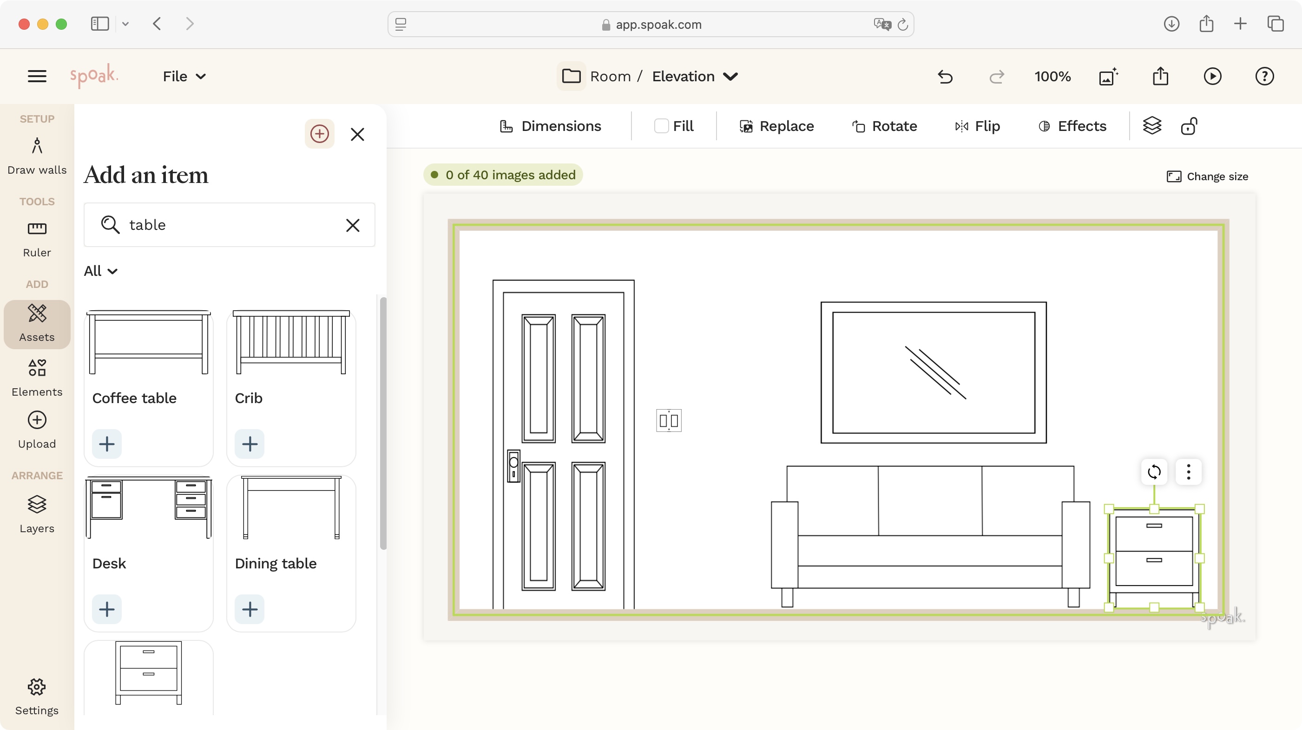This screenshot has width=1302, height=730.
Task: Open the Spoak hamburger menu
Action: (36, 76)
